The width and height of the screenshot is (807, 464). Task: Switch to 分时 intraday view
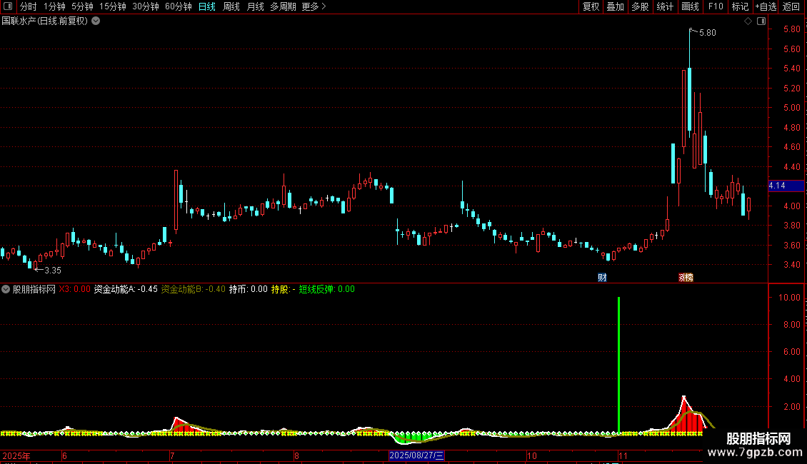click(x=29, y=6)
